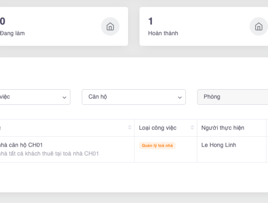Click the home icon in Hoàn thành card

(259, 27)
